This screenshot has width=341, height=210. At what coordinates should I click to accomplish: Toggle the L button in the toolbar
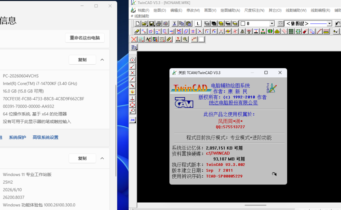coord(198,24)
